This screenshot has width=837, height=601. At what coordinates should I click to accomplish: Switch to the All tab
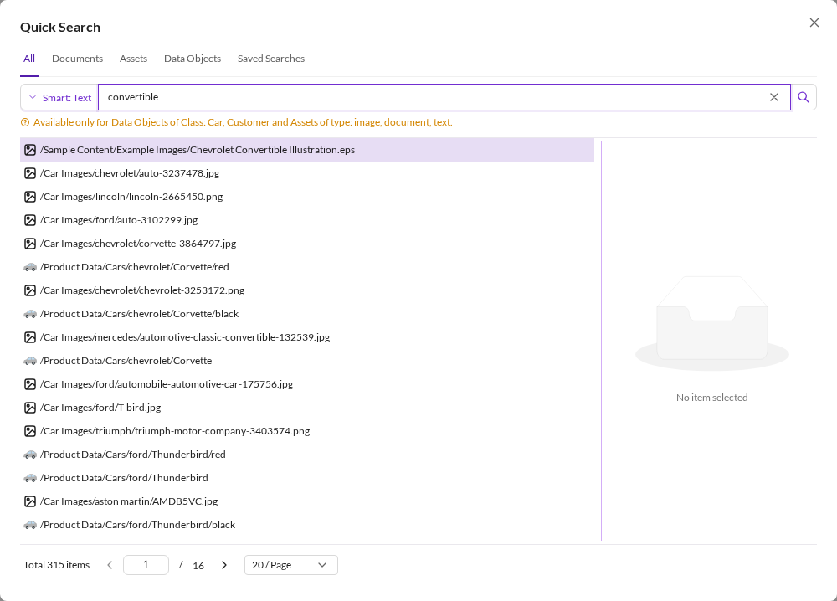(29, 59)
